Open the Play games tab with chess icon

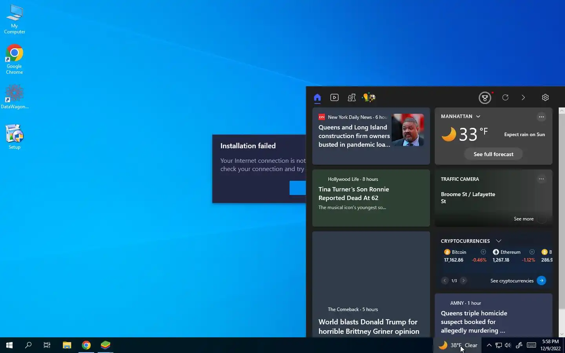point(352,98)
